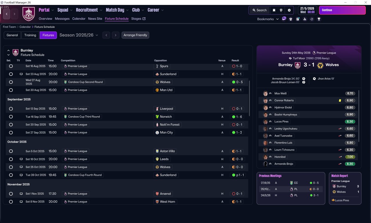The image size is (371, 223).
Task: Select the Nott'm Forest fixture radio button
Action: [x=11, y=125]
